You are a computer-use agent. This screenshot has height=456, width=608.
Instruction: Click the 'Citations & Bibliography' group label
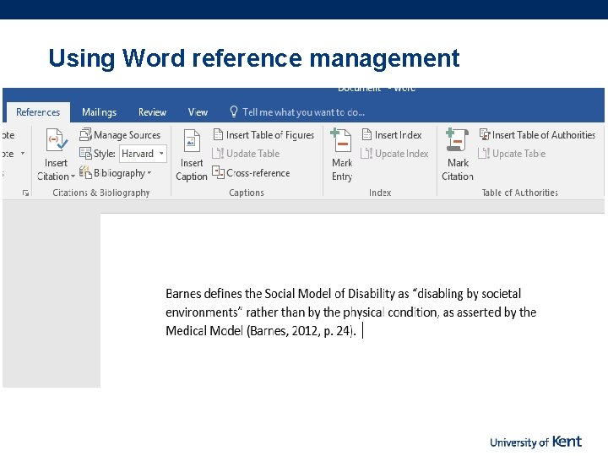pos(100,193)
